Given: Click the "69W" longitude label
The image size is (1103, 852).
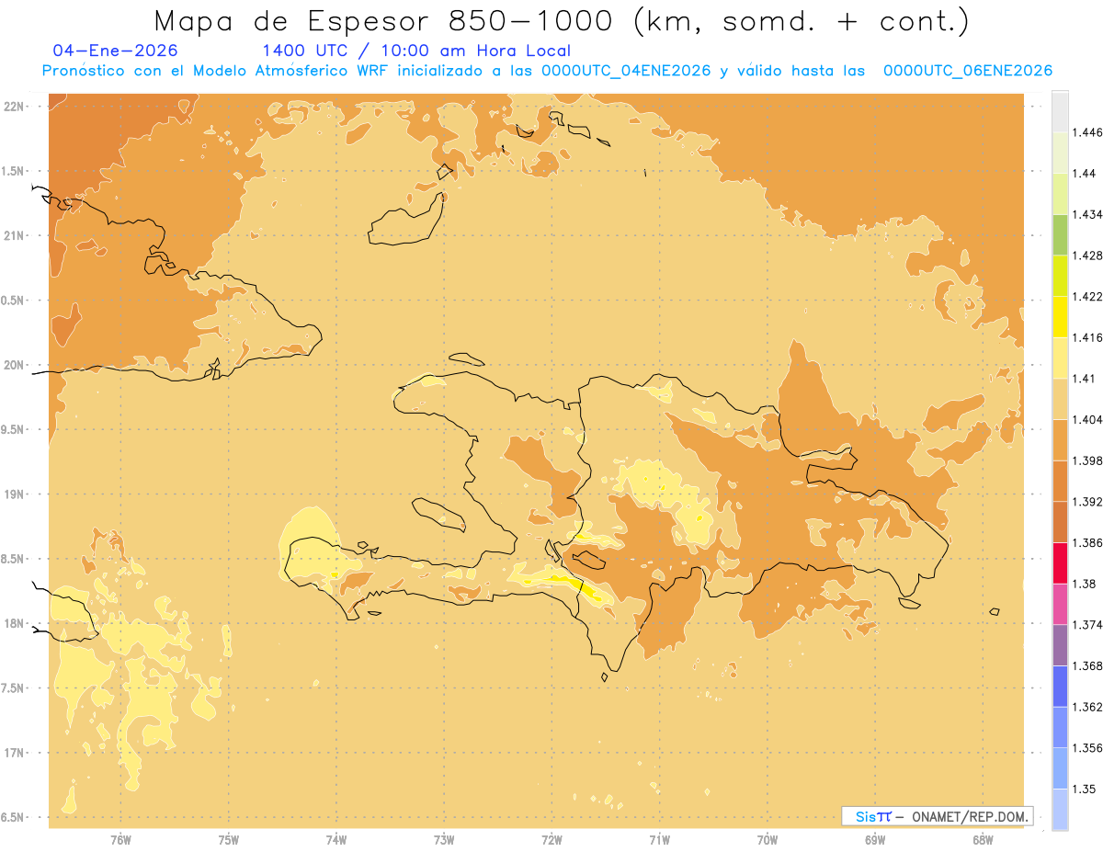Looking at the screenshot, I should pyautogui.click(x=875, y=840).
